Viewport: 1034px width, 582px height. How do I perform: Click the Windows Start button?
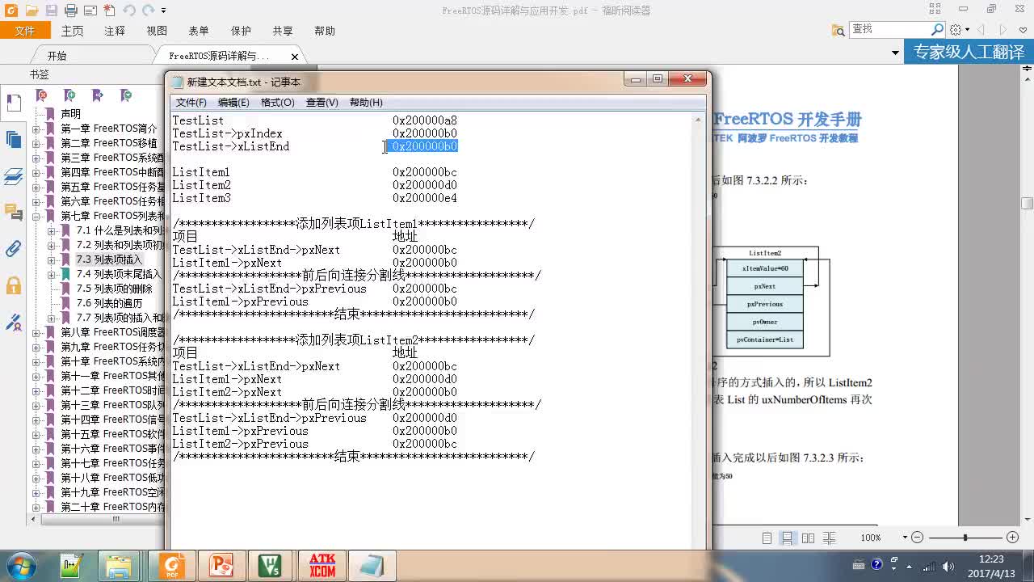[x=21, y=565]
